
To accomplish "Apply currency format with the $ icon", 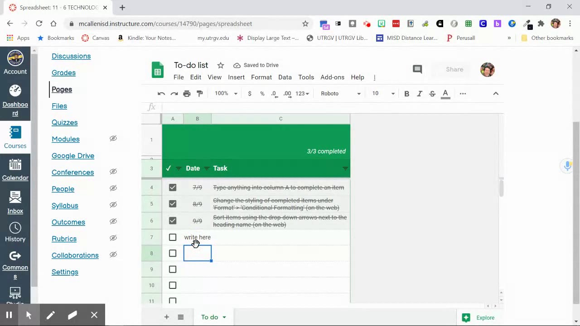I will tap(250, 94).
